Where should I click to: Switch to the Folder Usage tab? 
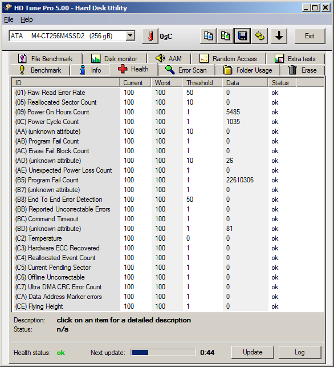247,70
